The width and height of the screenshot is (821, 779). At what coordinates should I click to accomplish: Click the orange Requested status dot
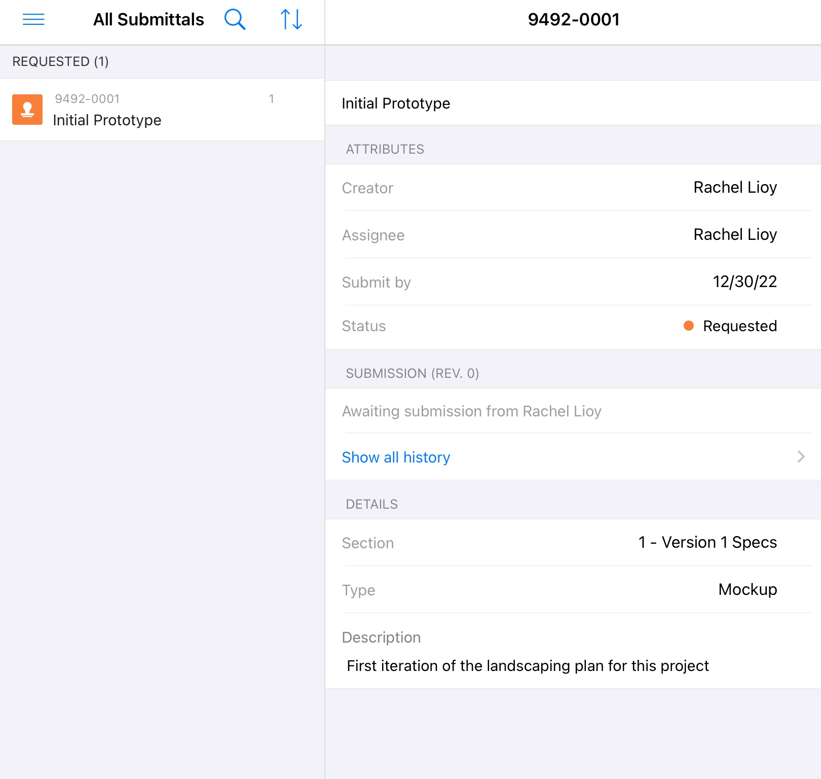coord(688,326)
